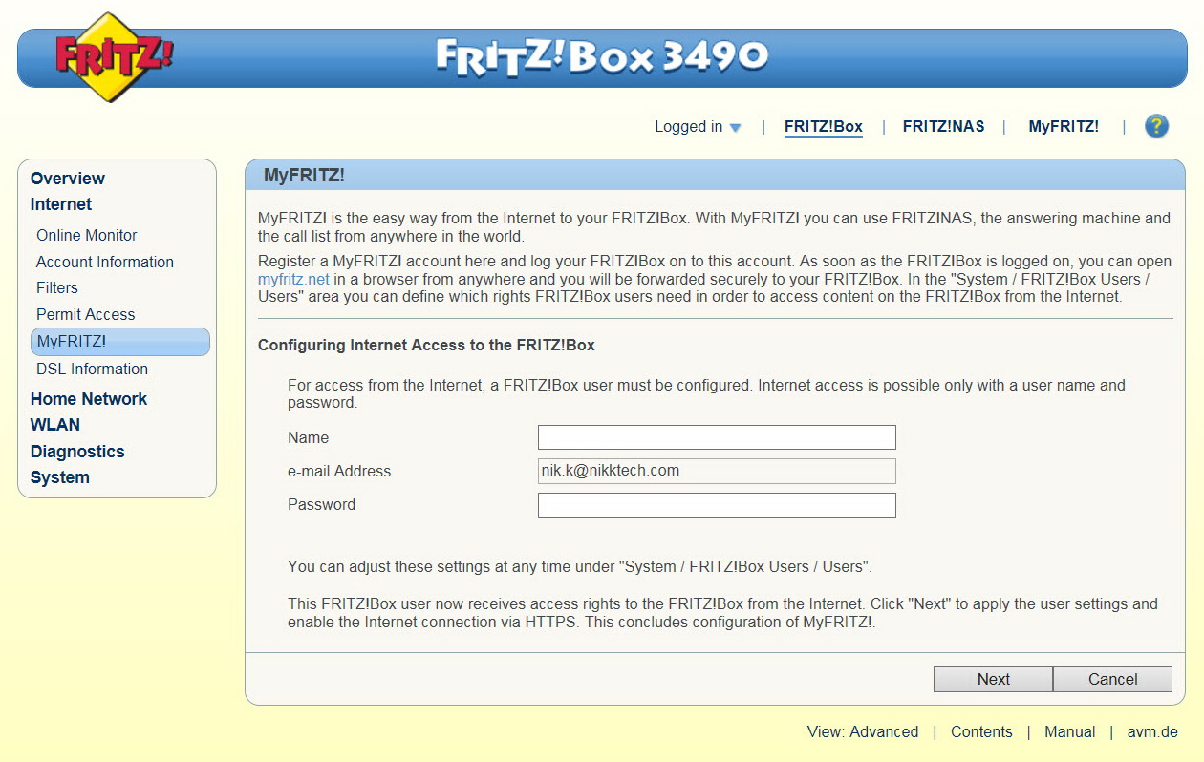Open DSL Information page
Image resolution: width=1204 pixels, height=762 pixels.
coord(92,369)
